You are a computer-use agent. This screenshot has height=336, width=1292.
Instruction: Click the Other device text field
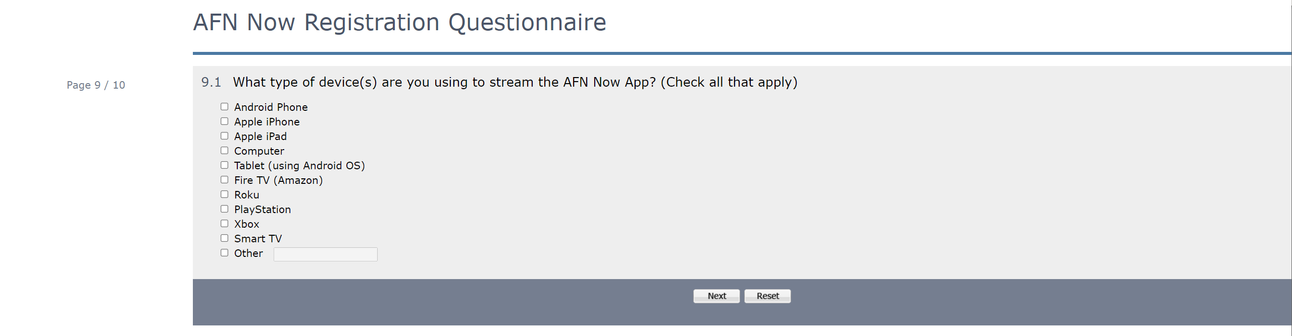(x=325, y=254)
